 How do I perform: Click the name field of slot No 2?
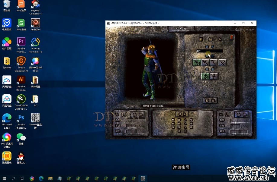pos(240,121)
